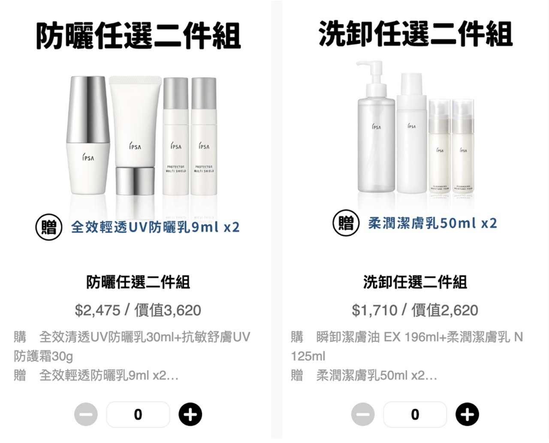This screenshot has height=443, width=549.
Task: Click the 柔潤潔膚乳50ml x2 gift label
Action: (432, 223)
